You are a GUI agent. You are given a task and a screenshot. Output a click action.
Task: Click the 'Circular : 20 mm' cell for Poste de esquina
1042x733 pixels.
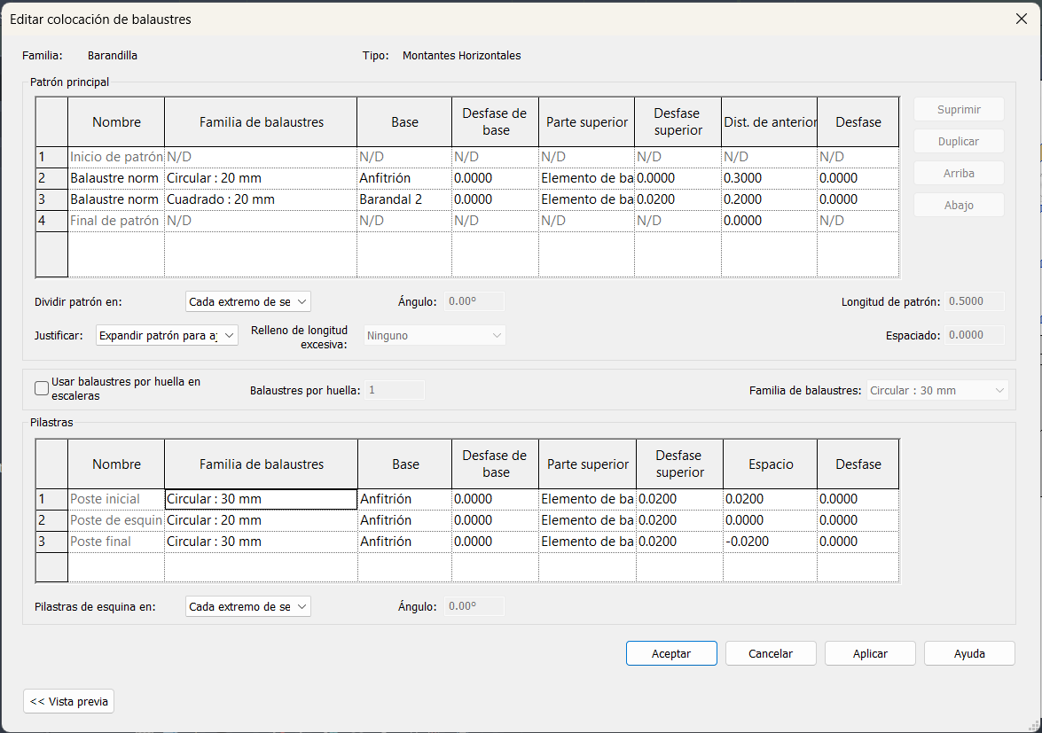(x=260, y=520)
